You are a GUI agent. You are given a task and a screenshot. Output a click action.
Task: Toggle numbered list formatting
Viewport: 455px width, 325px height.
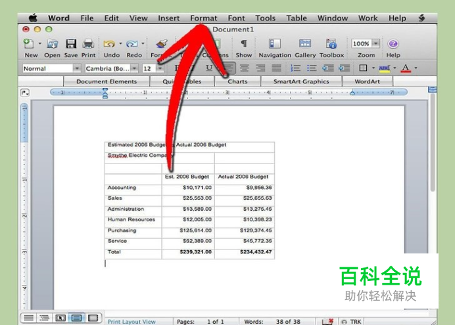pos(295,68)
